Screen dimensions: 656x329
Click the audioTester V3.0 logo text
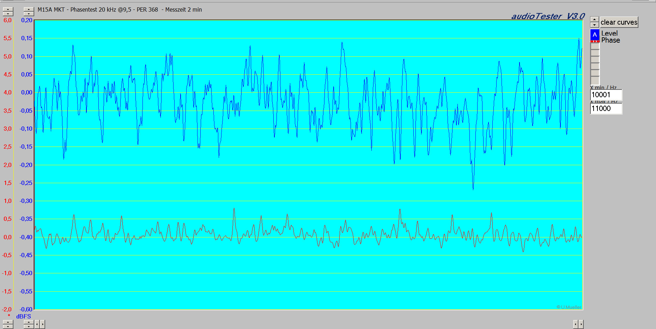point(548,16)
